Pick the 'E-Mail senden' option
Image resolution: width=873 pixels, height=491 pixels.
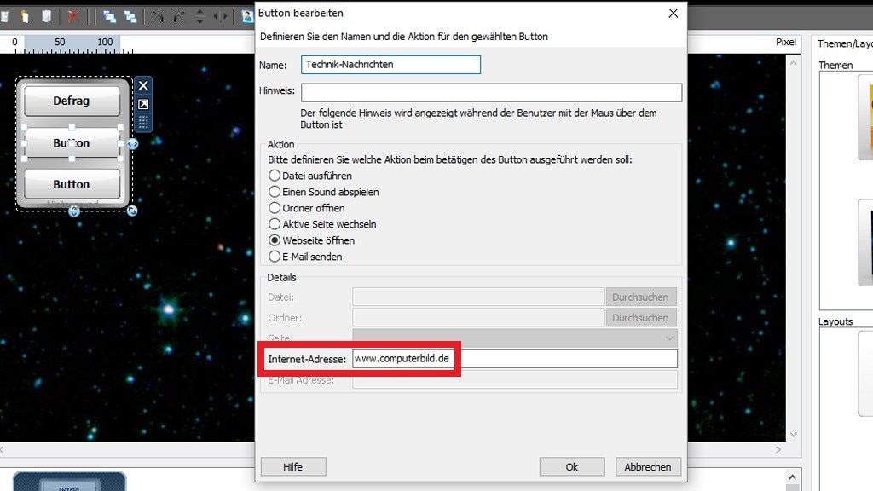[x=275, y=257]
